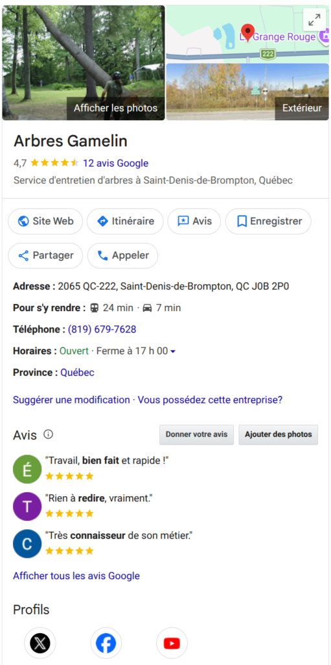The width and height of the screenshot is (331, 665).
Task: Expand the map with the fullscreen arrows icon
Action: 315,19
